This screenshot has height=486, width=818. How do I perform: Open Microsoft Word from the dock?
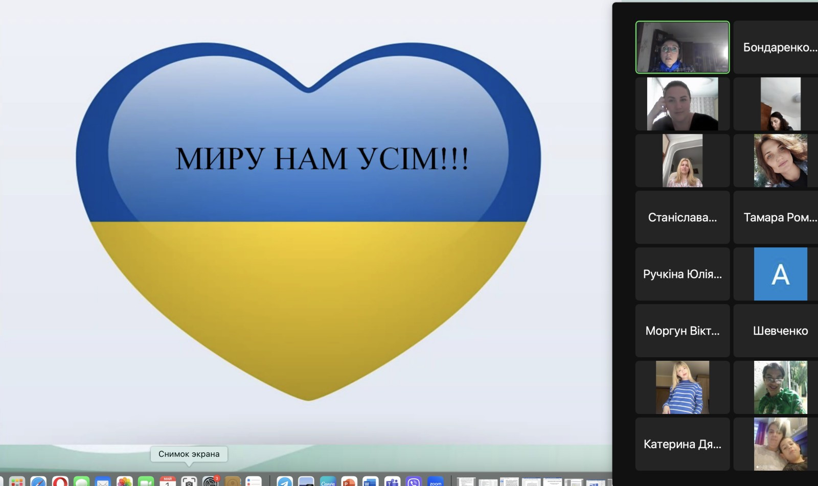tap(371, 481)
